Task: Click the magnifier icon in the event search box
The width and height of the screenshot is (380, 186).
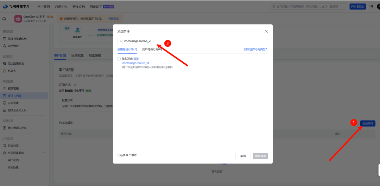Action: click(121, 41)
